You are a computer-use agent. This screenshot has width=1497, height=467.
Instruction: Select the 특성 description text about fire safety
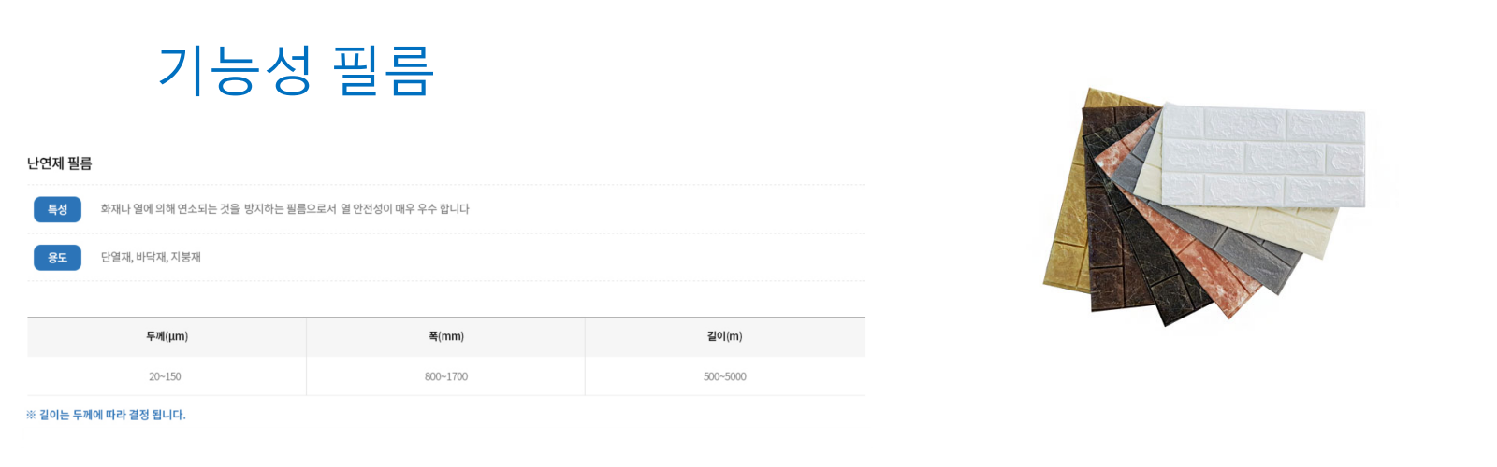[284, 209]
